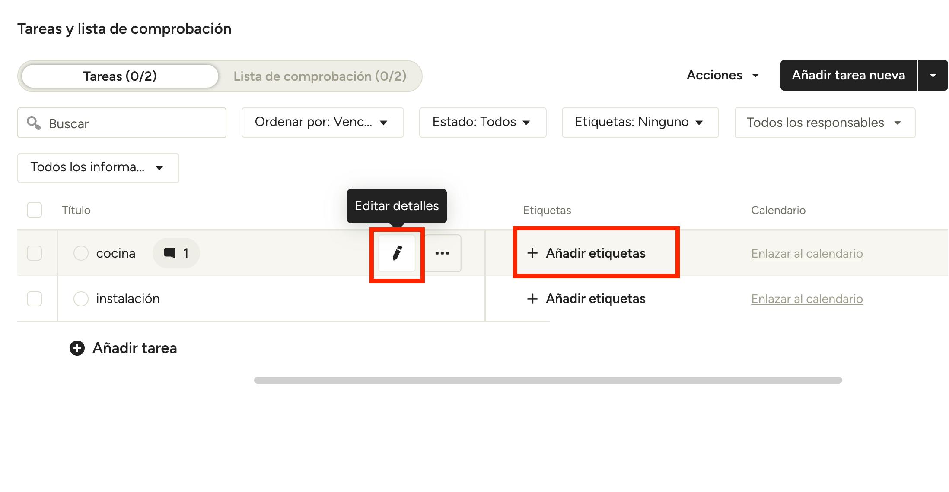Open Todos los responsables dropdown
949x492 pixels.
pyautogui.click(x=825, y=123)
